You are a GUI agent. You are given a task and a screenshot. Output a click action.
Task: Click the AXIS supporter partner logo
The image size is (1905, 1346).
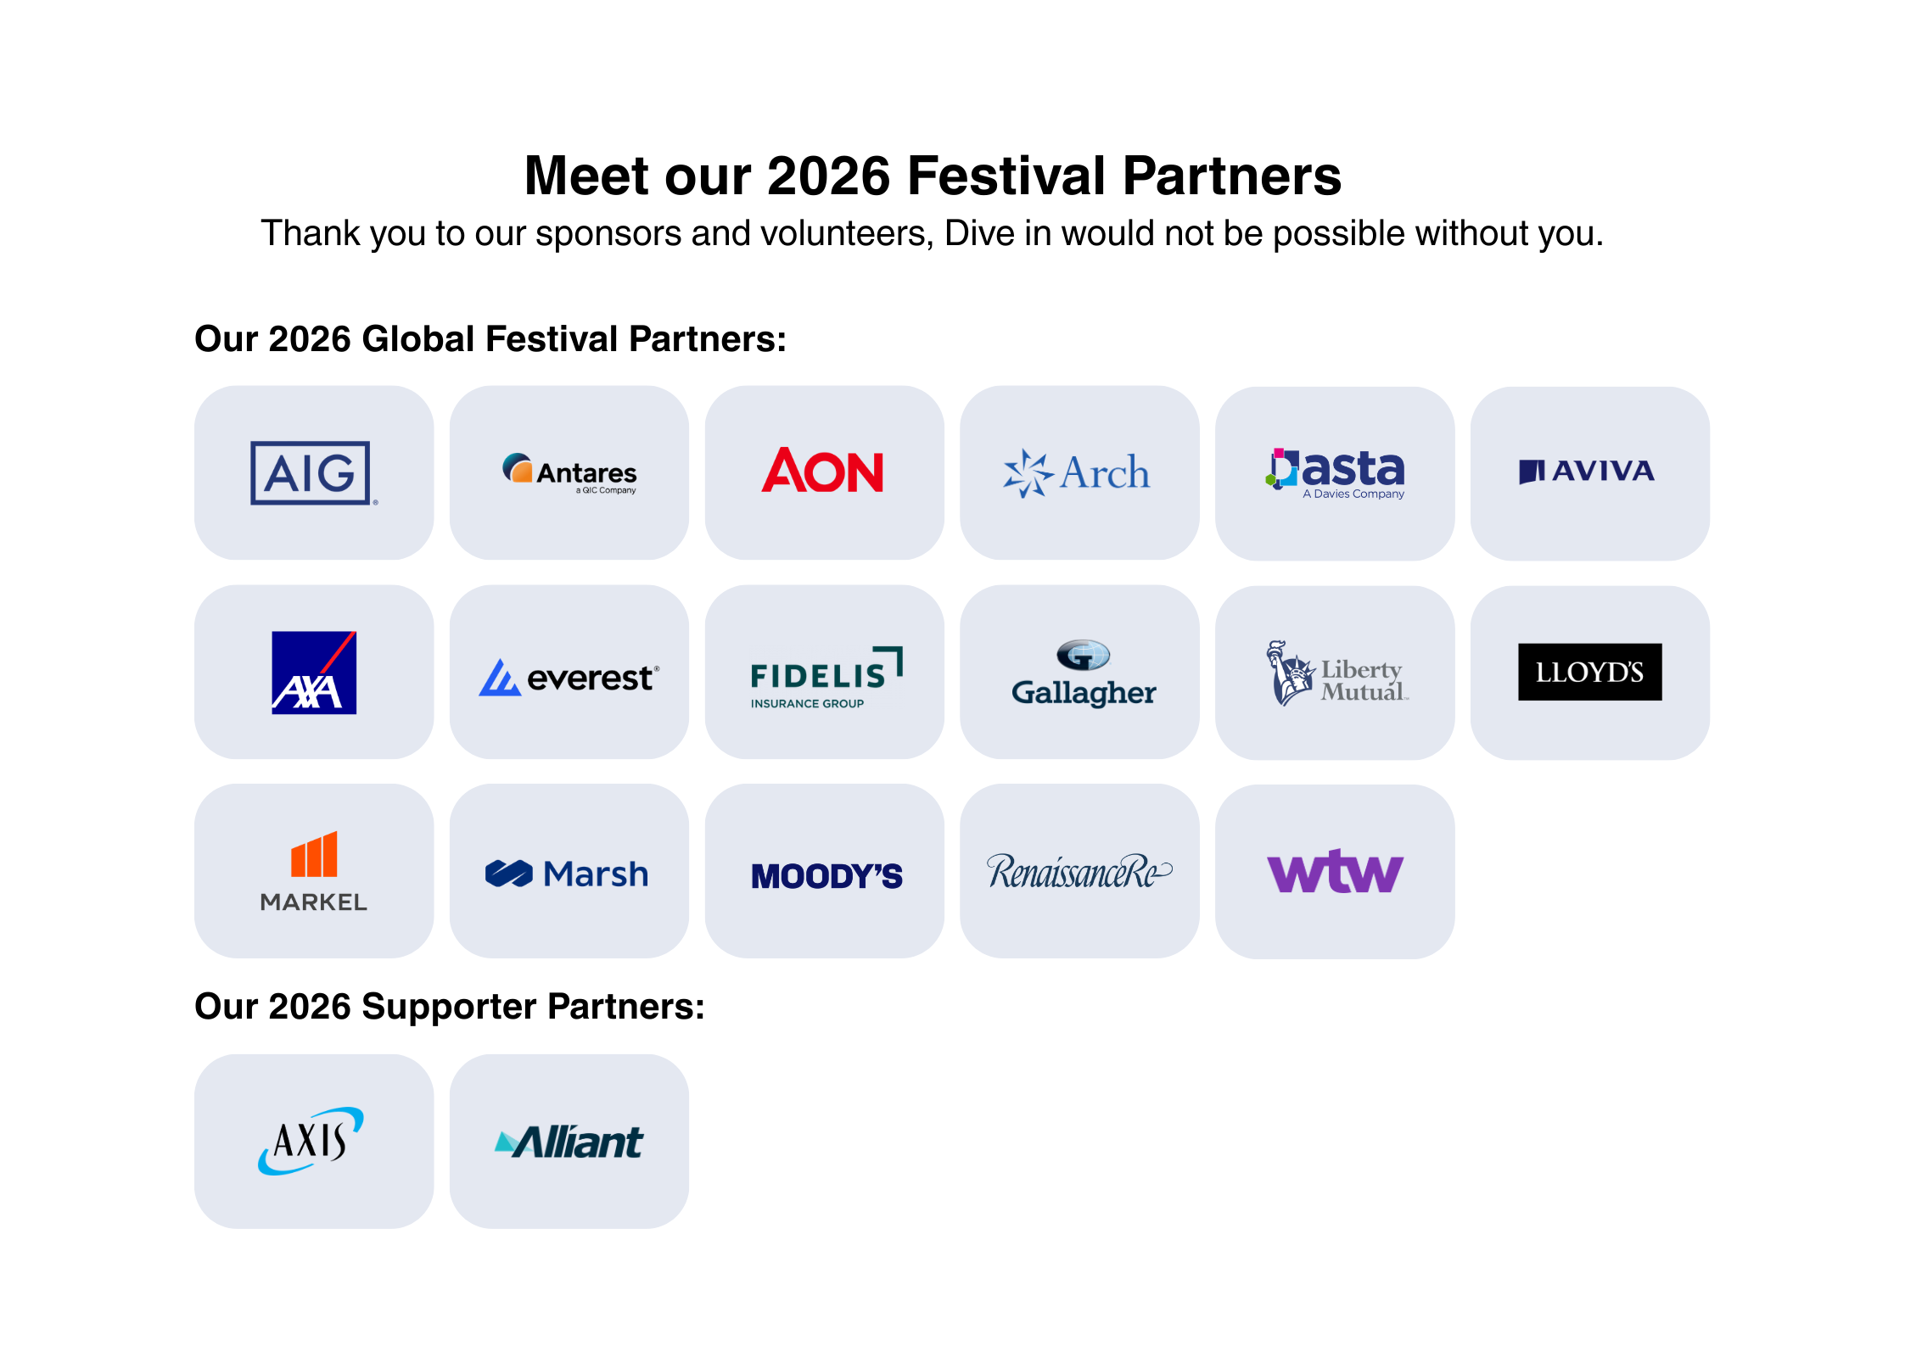312,1140
